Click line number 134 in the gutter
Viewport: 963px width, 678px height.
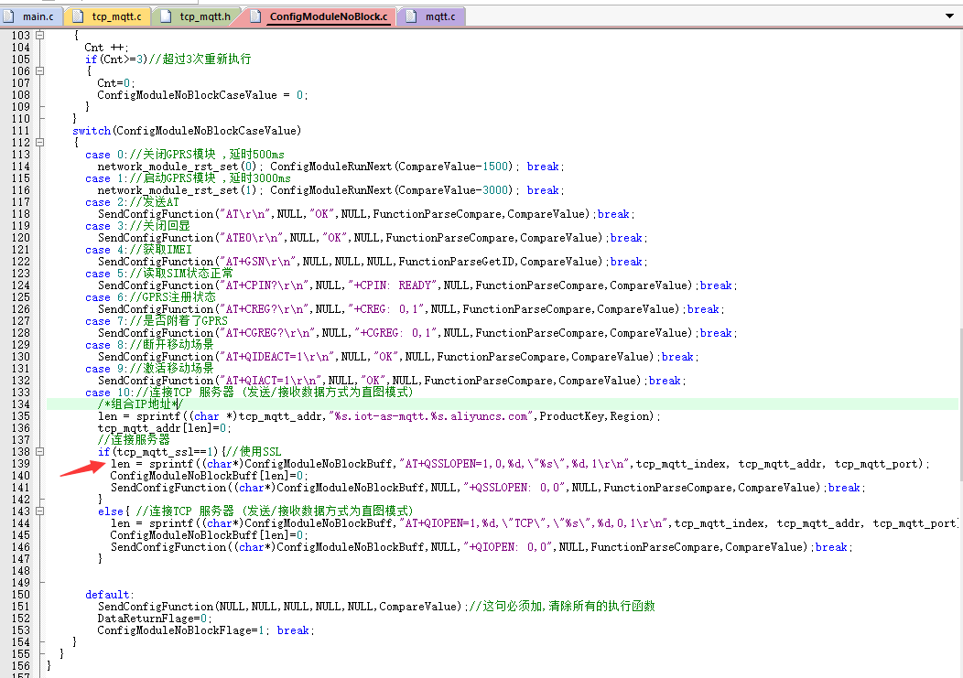tap(19, 404)
